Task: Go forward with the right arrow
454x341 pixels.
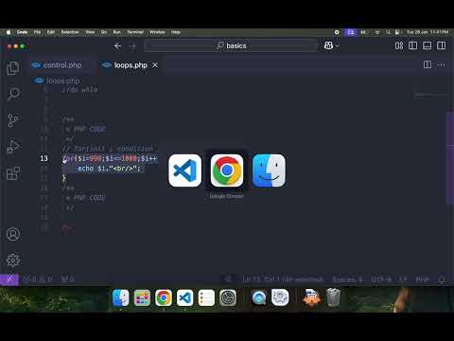Action: (132, 46)
